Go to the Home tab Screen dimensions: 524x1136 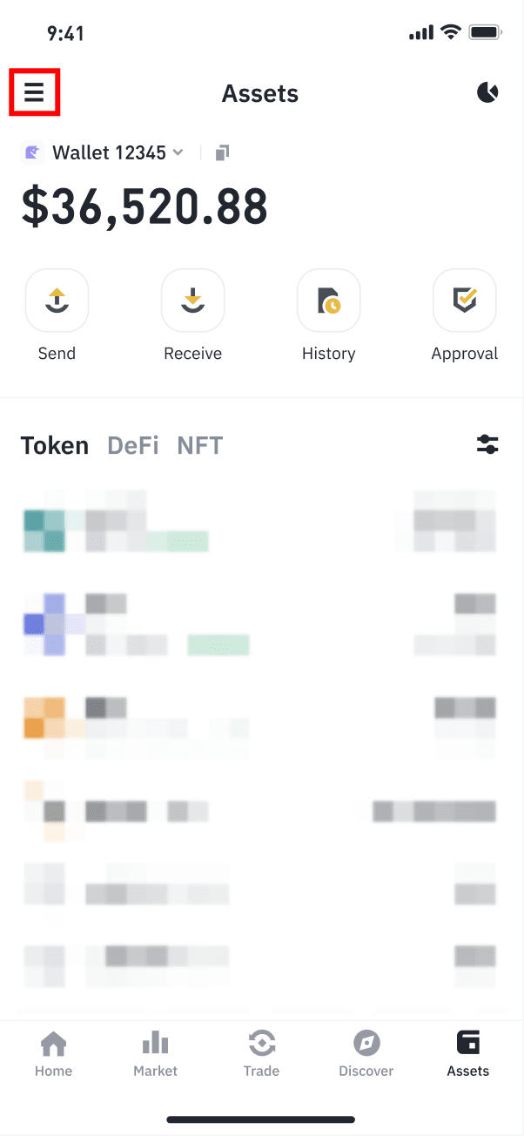54,1053
